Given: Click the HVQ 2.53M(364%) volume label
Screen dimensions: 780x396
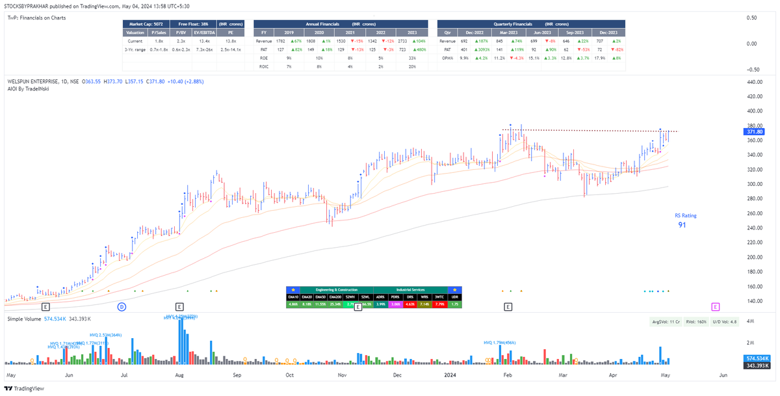Looking at the screenshot, I should pyautogui.click(x=105, y=335).
